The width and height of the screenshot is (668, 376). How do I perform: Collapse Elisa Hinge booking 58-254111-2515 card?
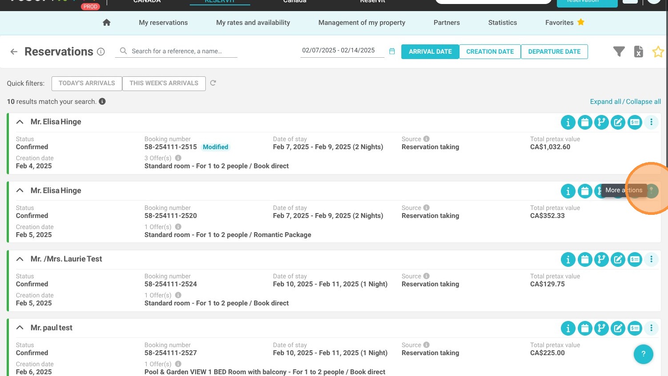pos(20,122)
